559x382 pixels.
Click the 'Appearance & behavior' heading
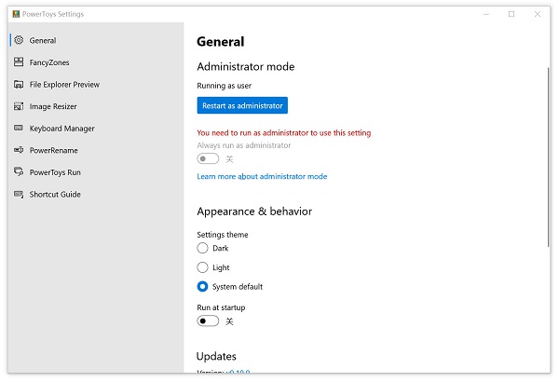point(254,211)
